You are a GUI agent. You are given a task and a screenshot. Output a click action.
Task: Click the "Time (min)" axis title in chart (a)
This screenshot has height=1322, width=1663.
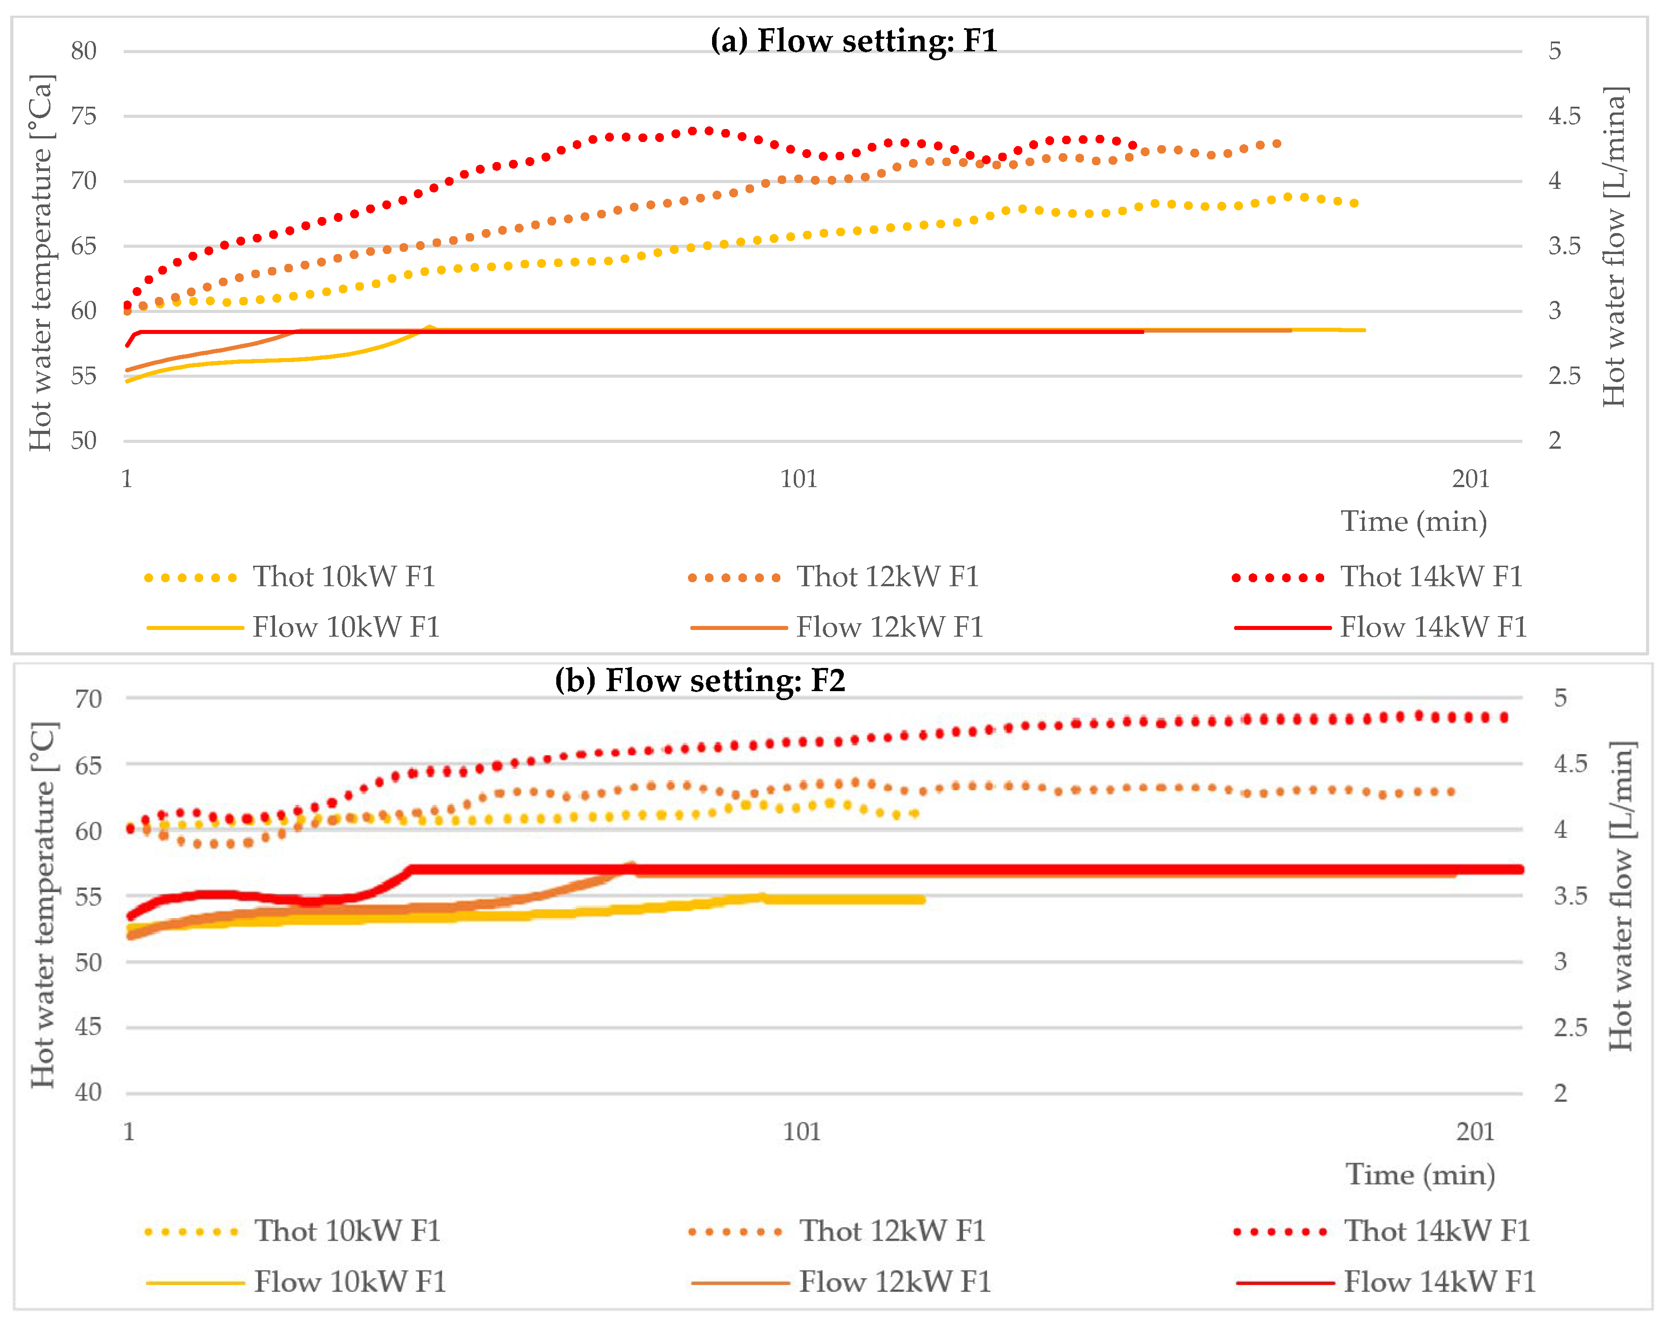(1413, 521)
